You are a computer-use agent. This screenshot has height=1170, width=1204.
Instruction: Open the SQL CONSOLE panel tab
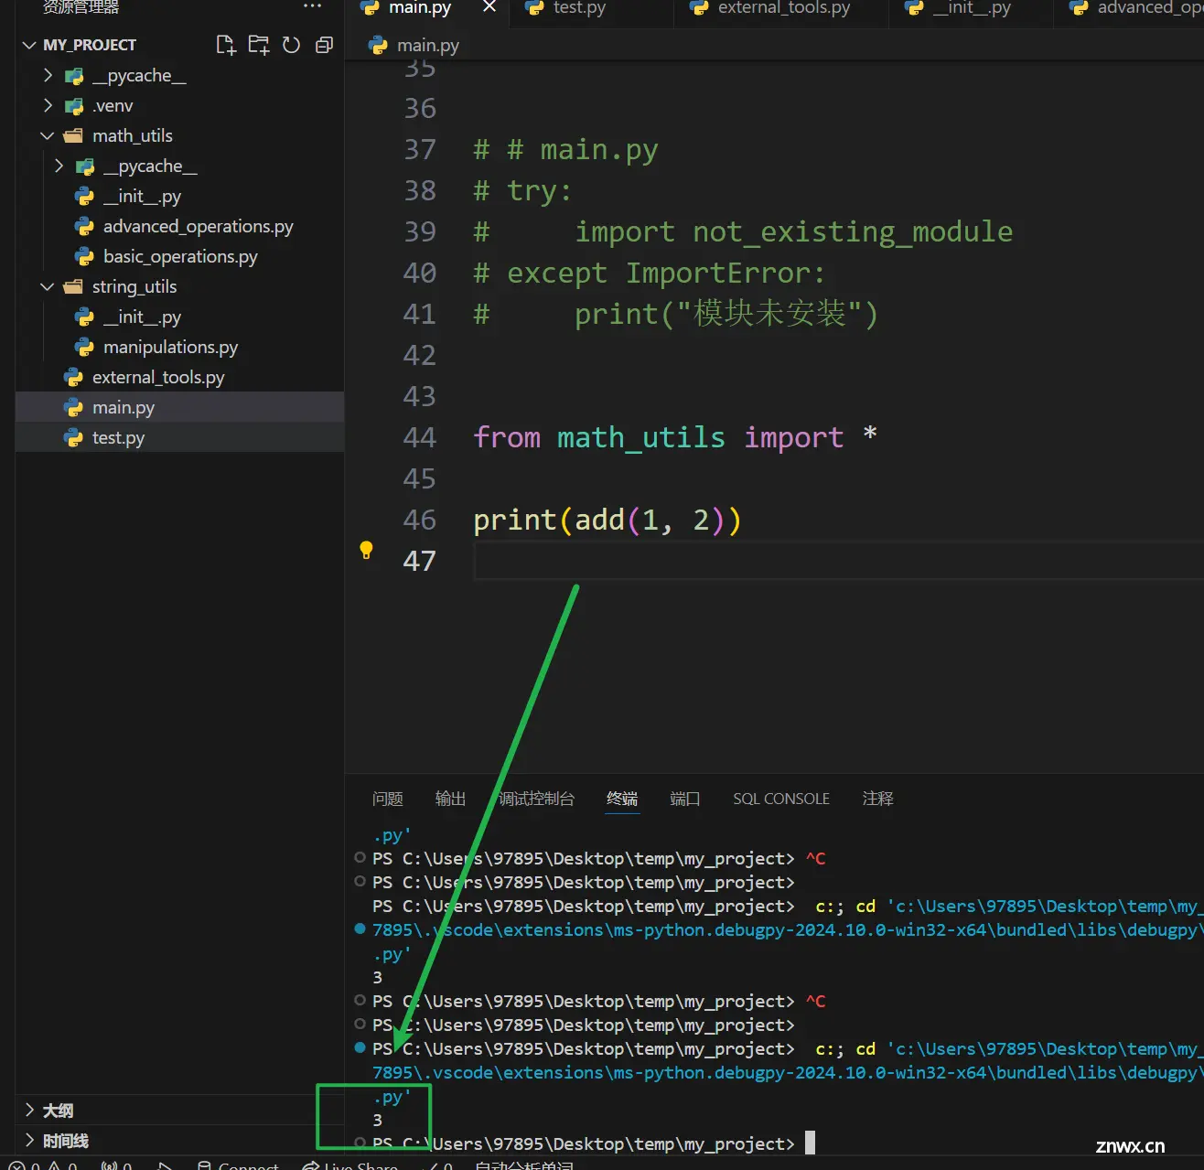(x=781, y=799)
